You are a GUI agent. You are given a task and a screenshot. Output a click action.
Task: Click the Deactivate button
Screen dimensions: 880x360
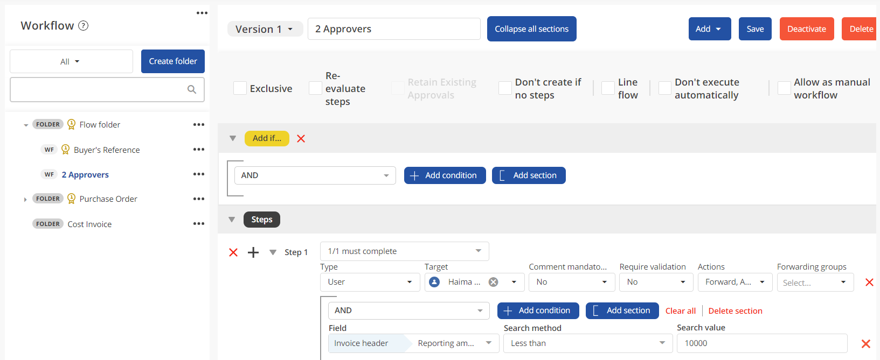[806, 29]
